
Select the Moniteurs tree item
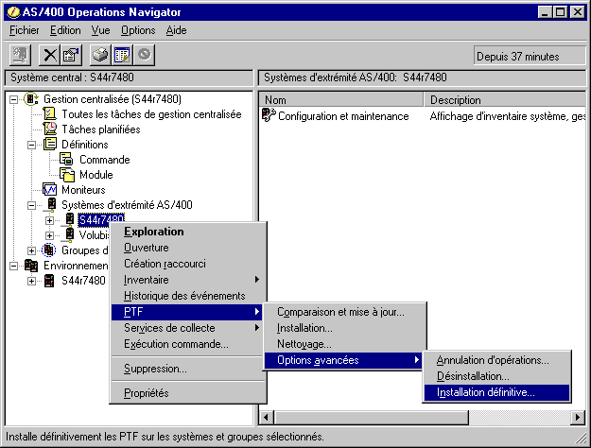click(x=83, y=190)
